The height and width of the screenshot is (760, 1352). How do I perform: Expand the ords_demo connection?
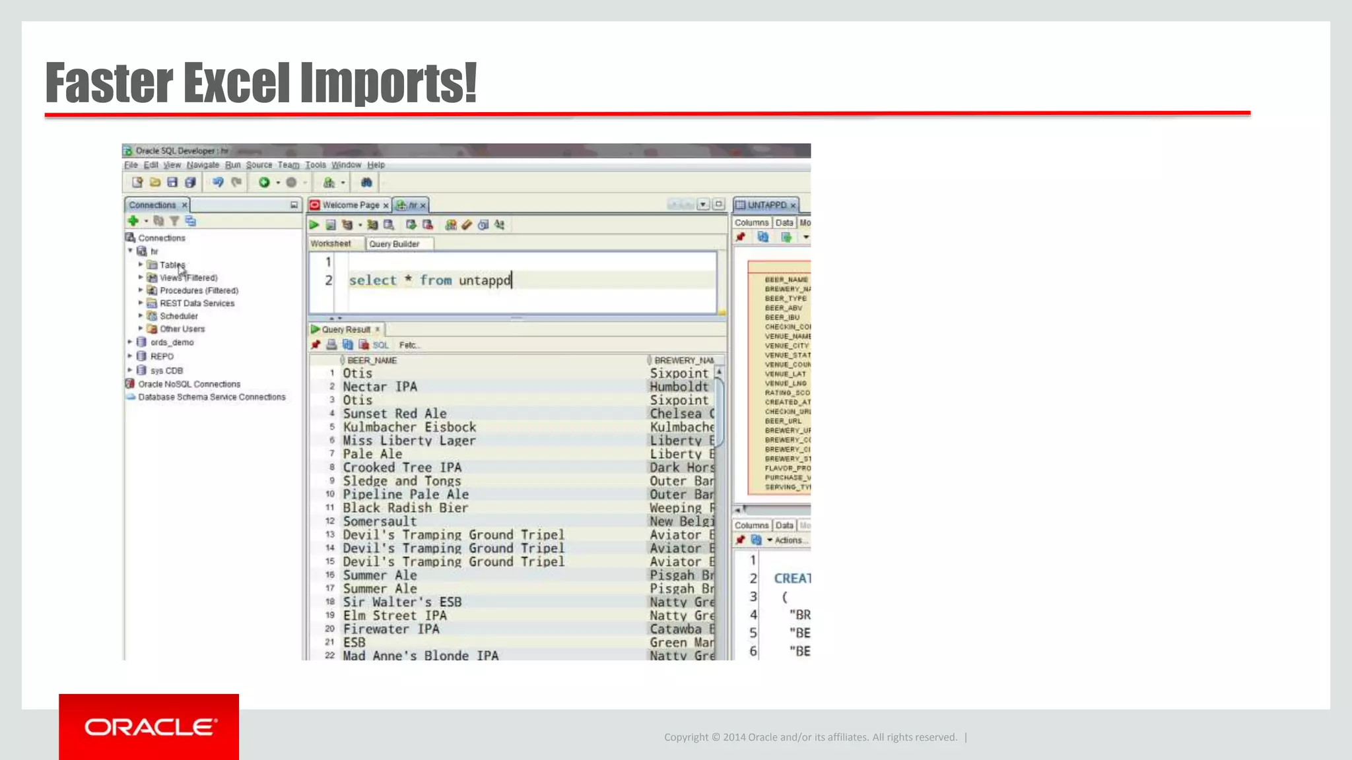(x=130, y=342)
